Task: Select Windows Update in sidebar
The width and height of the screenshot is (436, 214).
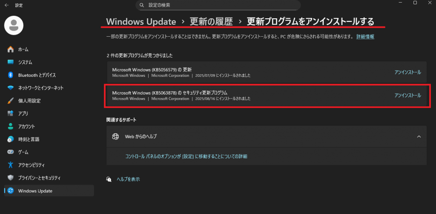Action: tap(49, 191)
